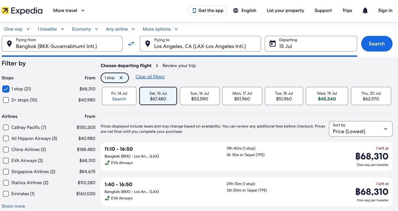Click Review your trip step
398x211 pixels.
(x=179, y=66)
